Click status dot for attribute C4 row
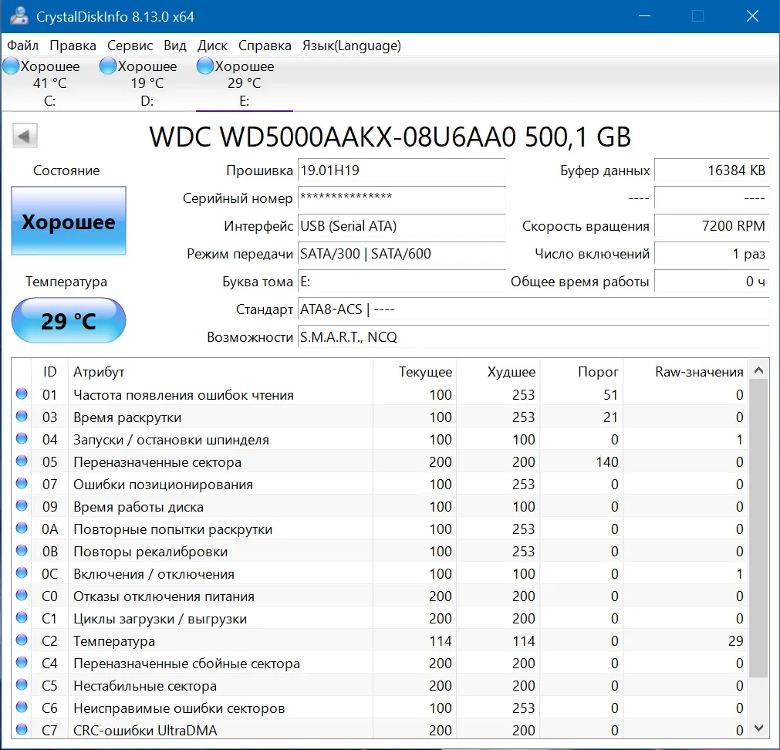The image size is (780, 750). (x=22, y=663)
